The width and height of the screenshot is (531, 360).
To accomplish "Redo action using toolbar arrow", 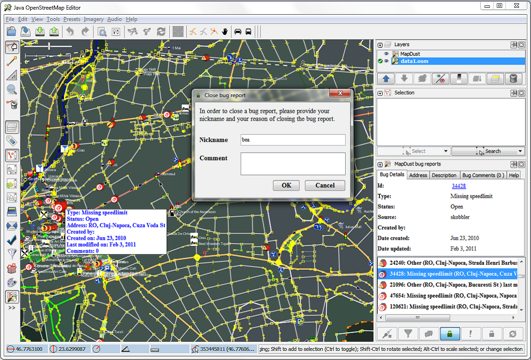I will [85, 32].
